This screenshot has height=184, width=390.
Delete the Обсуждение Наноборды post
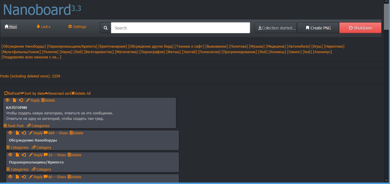tap(76, 133)
